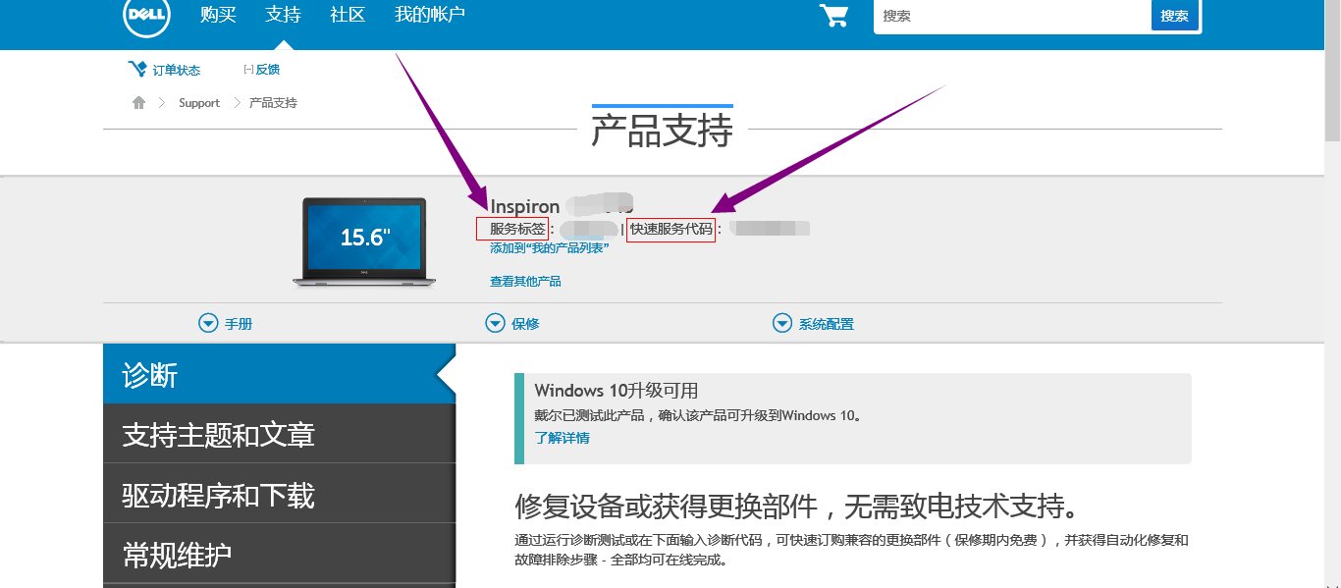1341x588 pixels.
Task: Click the 手册 chevron icon
Action: point(207,322)
